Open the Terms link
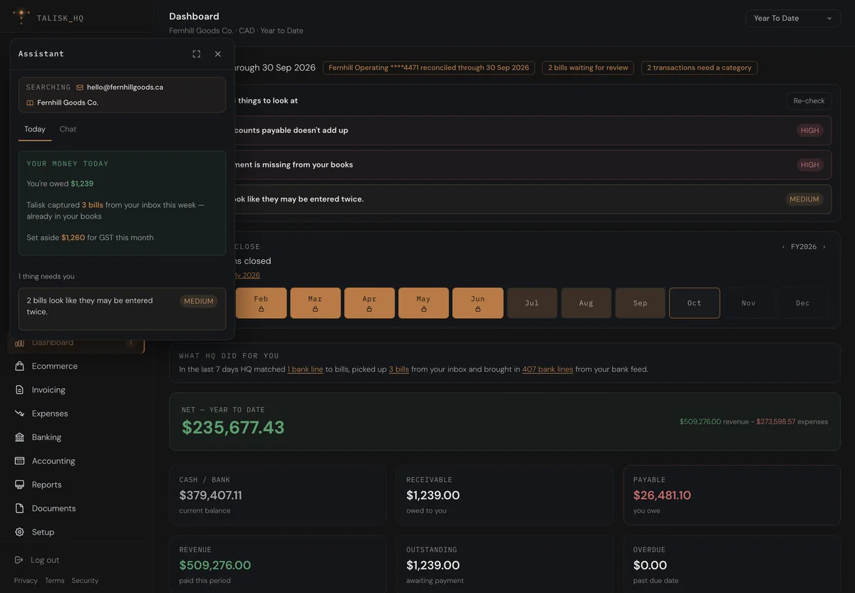Image resolution: width=855 pixels, height=593 pixels. tap(55, 581)
